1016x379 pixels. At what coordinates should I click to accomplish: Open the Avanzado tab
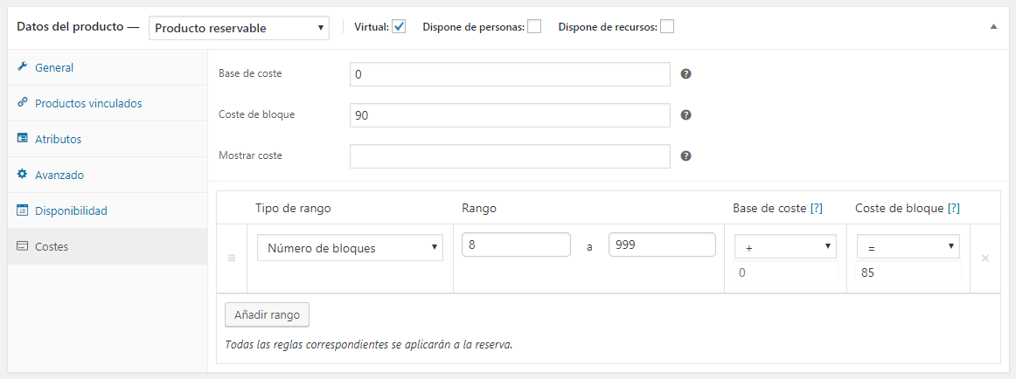point(108,175)
